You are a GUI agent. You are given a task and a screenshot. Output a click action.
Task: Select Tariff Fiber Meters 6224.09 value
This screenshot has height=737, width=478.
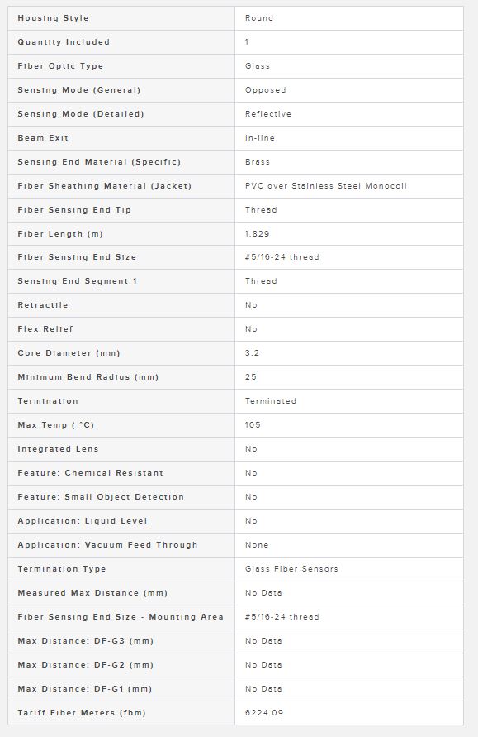coord(264,712)
